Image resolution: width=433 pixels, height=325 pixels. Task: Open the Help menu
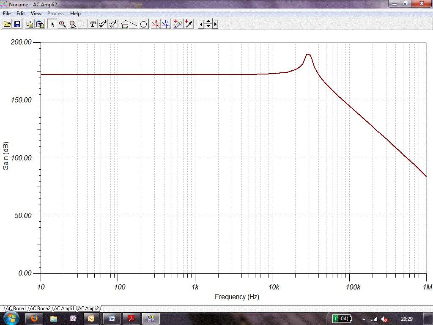75,13
